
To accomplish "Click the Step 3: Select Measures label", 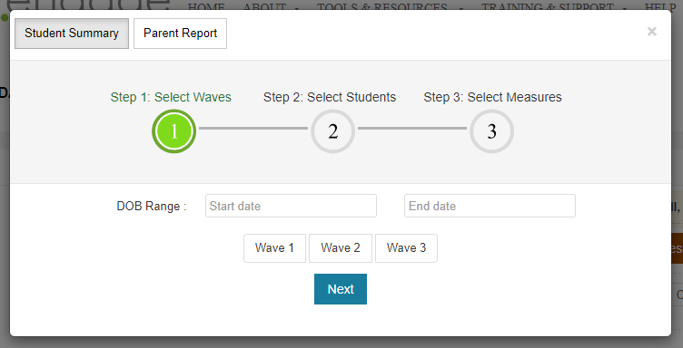I will [492, 97].
